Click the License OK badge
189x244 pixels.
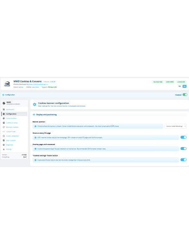(181, 82)
